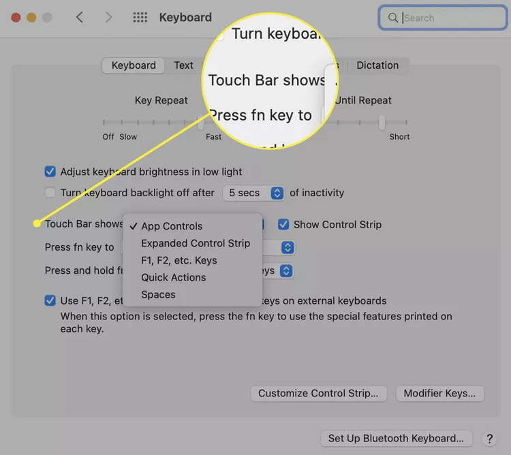The image size is (511, 455).
Task: Show all preferences grid icon
Action: click(140, 17)
